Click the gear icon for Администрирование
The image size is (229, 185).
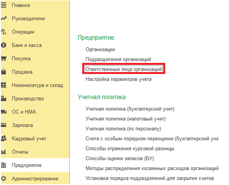[x=4, y=178]
